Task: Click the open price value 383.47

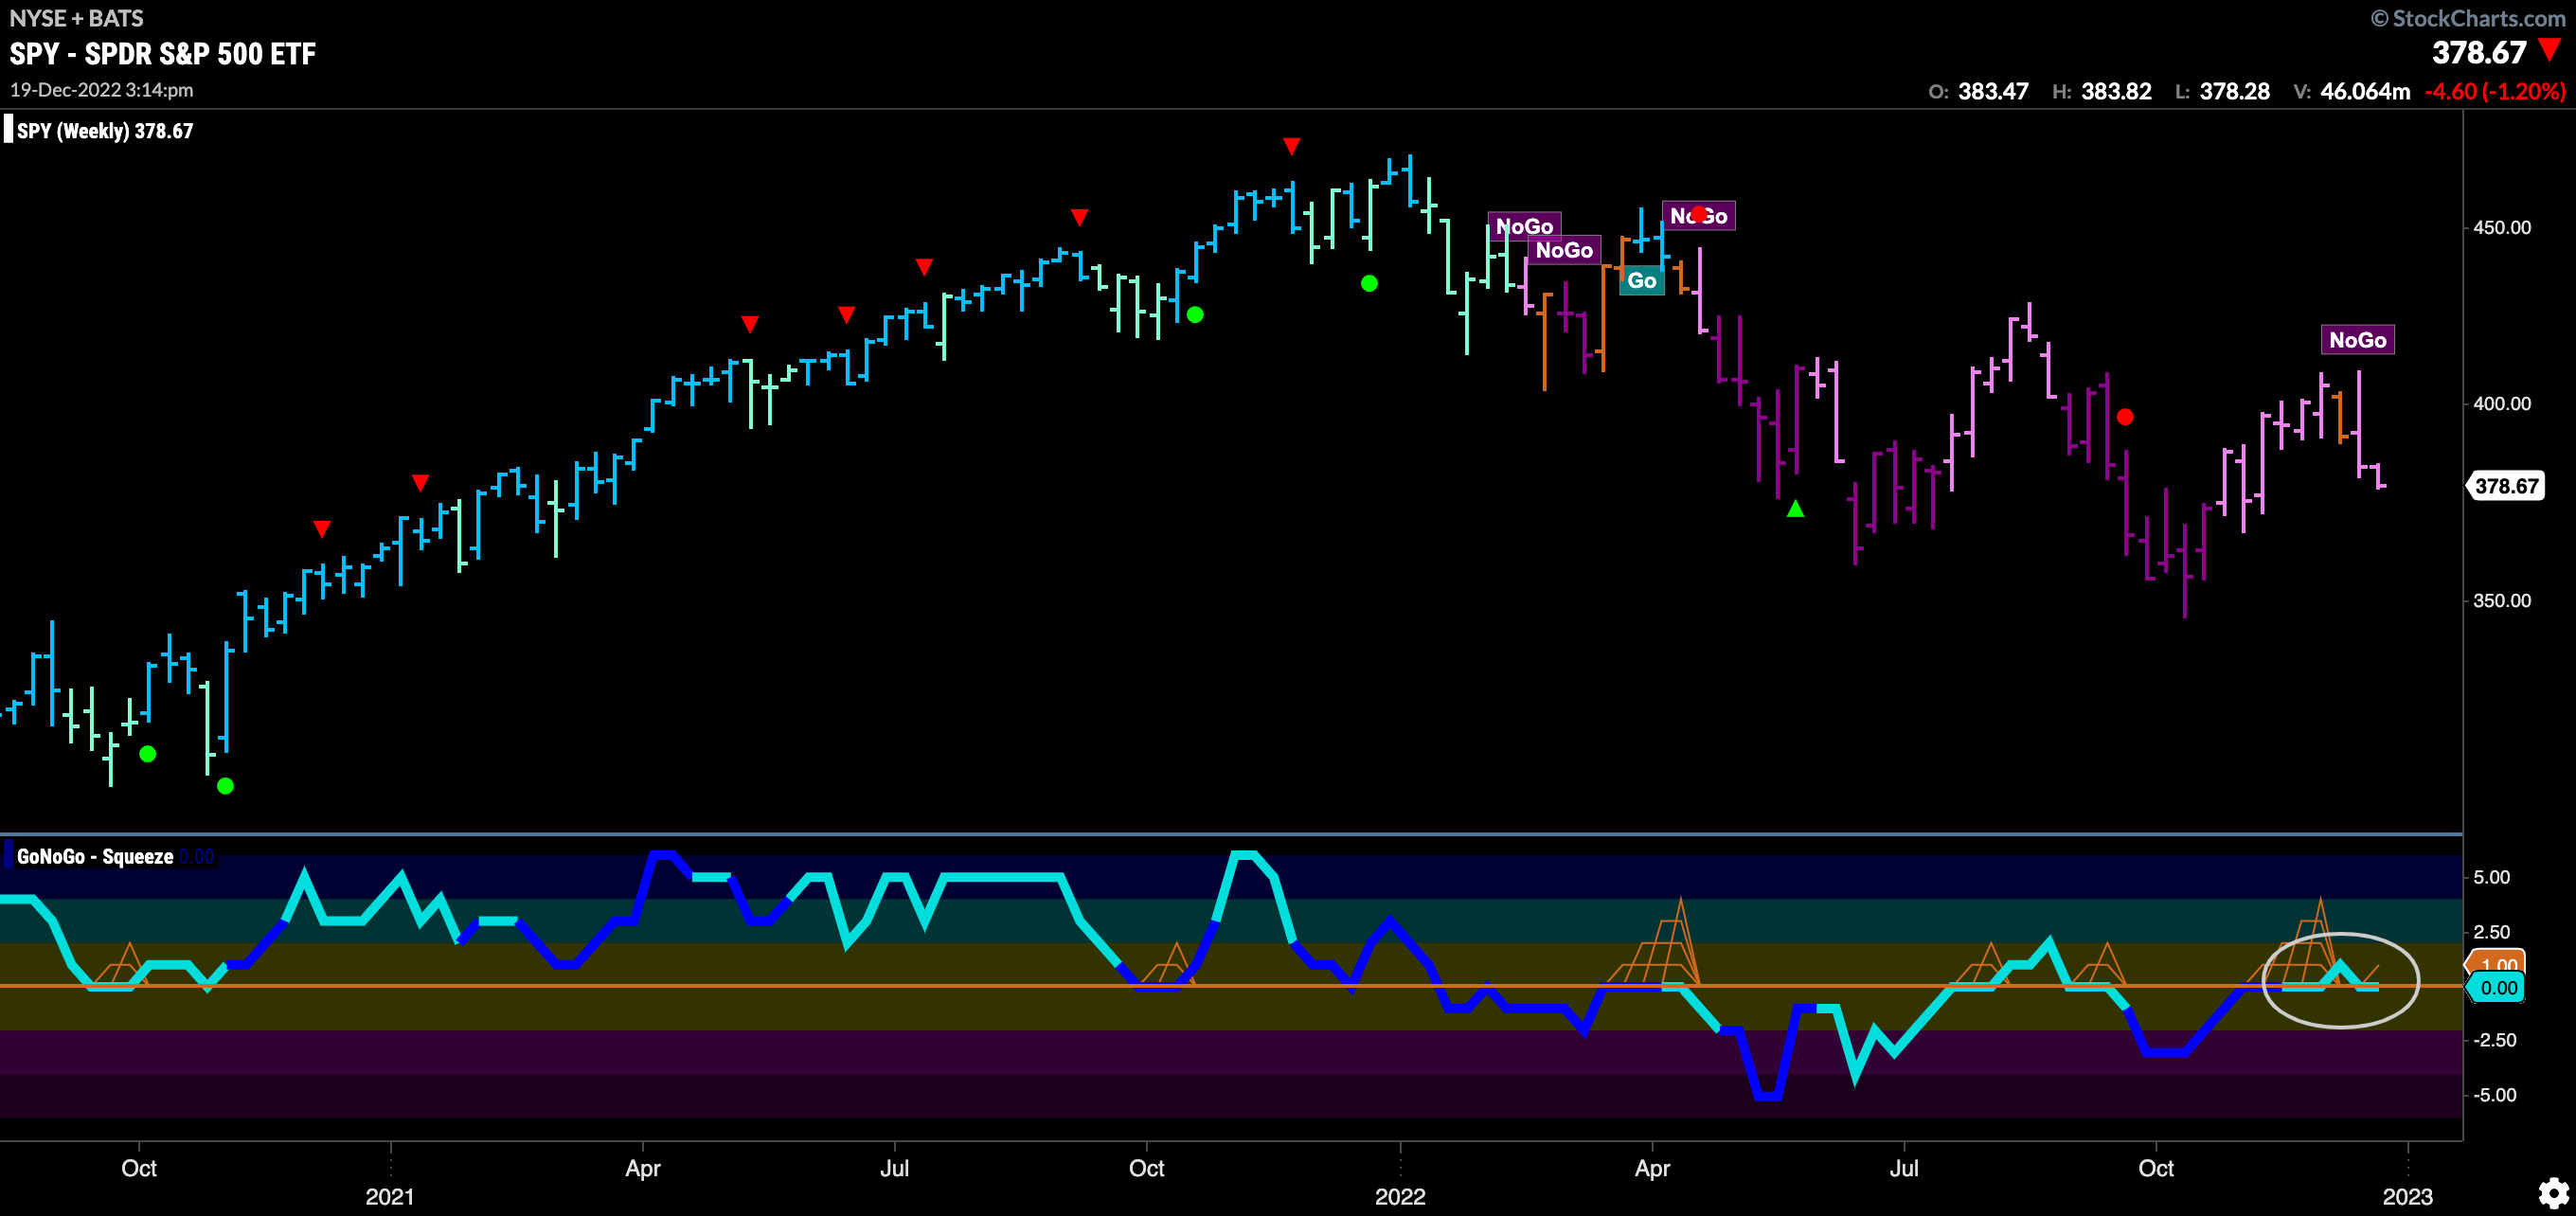Action: coord(1993,91)
